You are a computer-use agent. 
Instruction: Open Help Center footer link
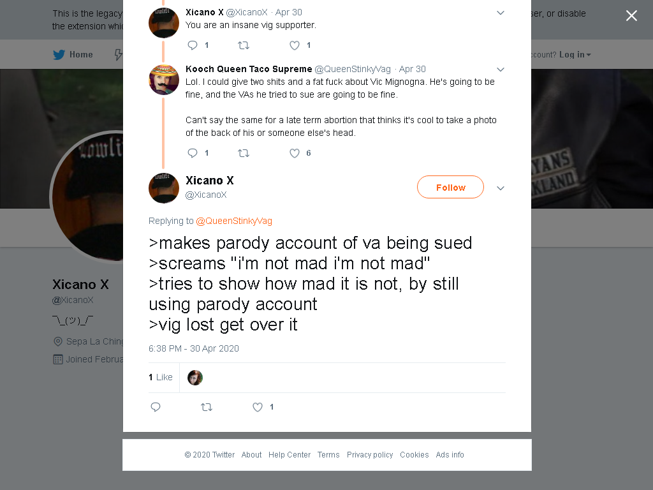(290, 454)
